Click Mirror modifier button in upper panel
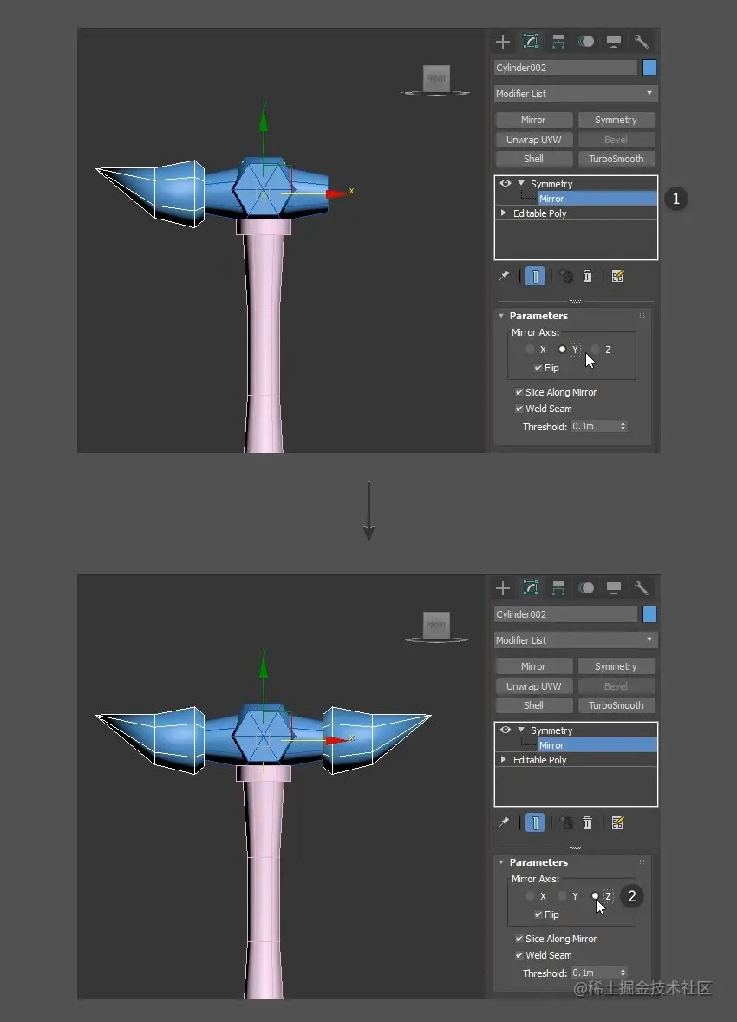737x1022 pixels. 534,120
